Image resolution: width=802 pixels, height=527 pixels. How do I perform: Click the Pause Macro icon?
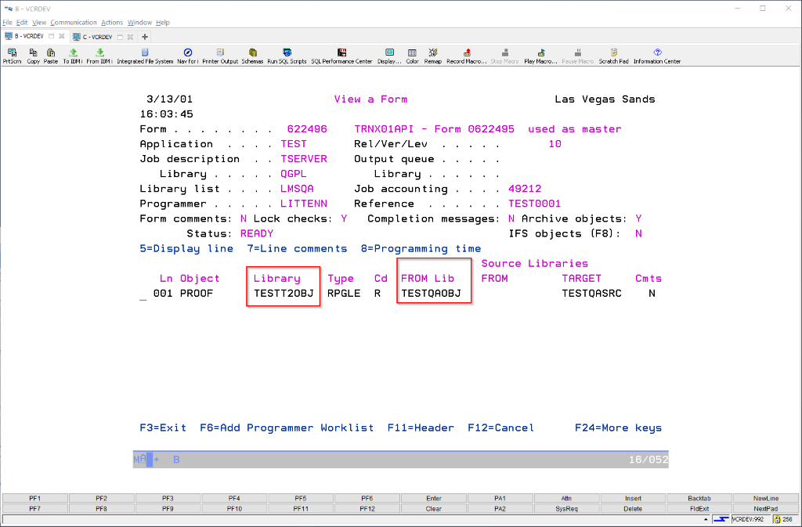click(577, 56)
